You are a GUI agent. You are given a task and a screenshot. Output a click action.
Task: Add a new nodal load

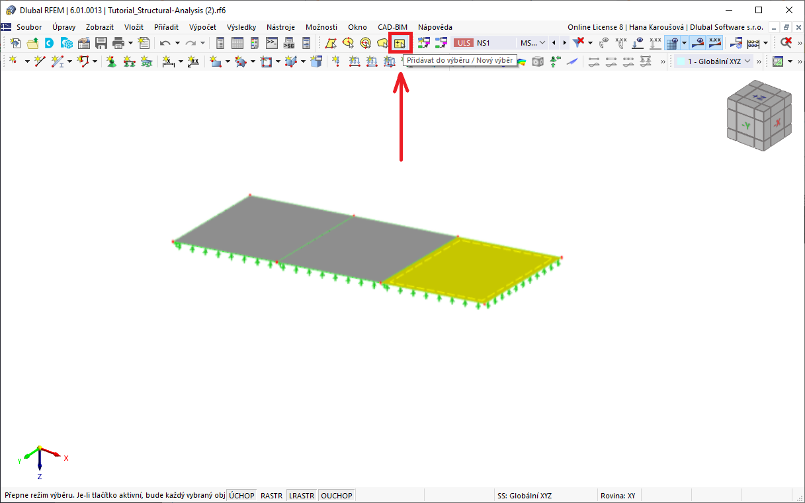coord(335,61)
